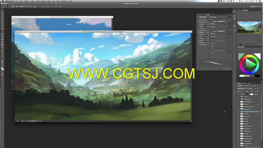This screenshot has width=263, height=148.
Task: Open the Window menu
Action: [64, 1]
